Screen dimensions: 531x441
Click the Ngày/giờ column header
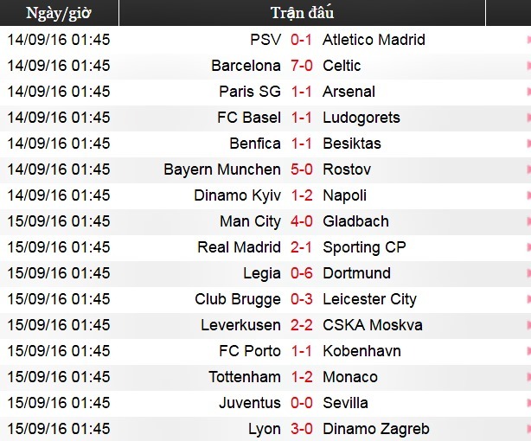[60, 13]
